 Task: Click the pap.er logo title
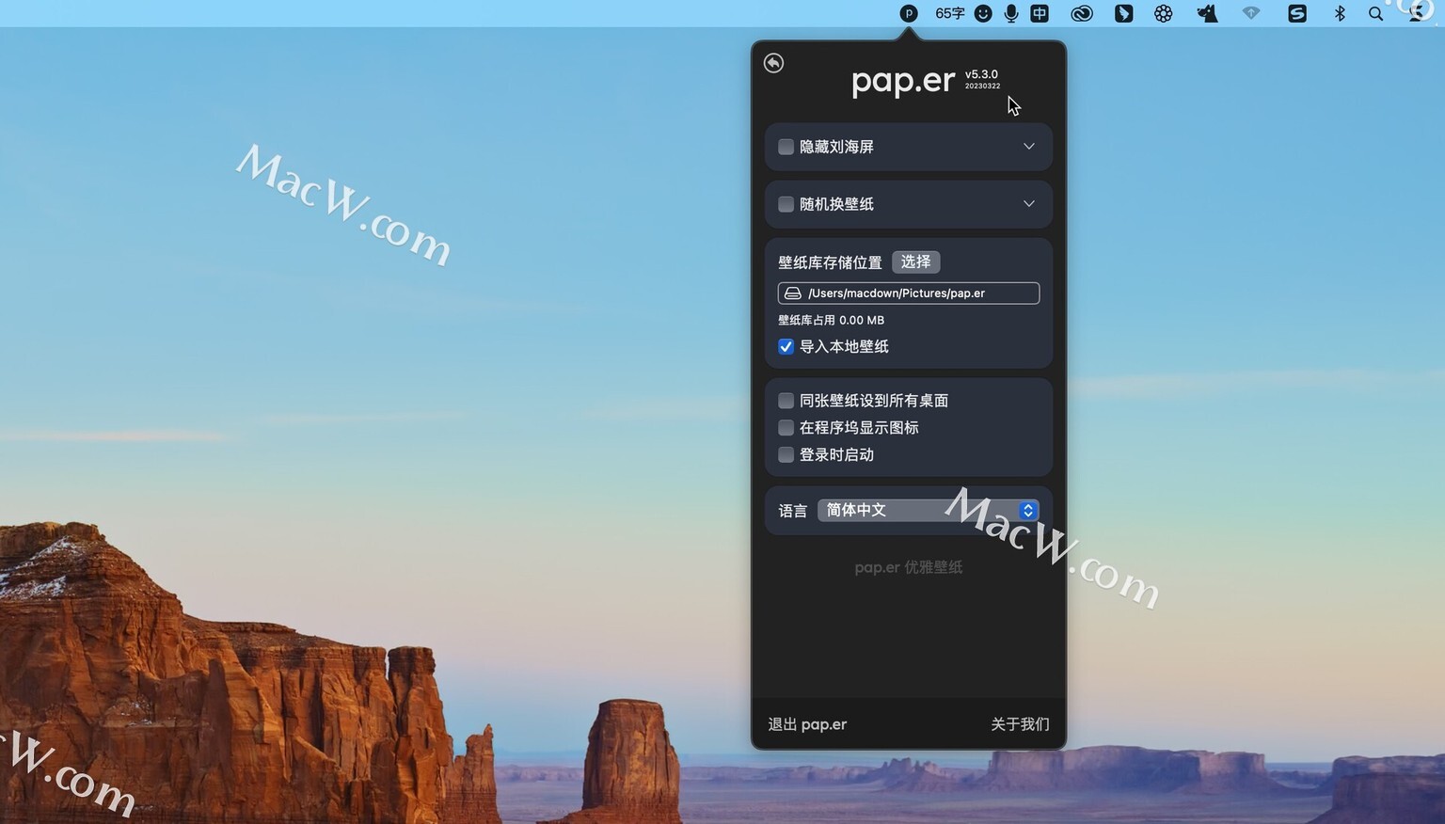pos(903,81)
